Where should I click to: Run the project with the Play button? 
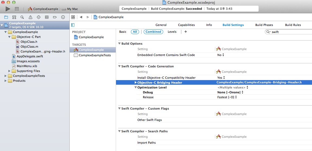(8, 9)
